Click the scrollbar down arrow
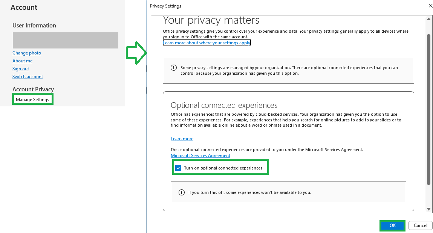 pyautogui.click(x=428, y=209)
